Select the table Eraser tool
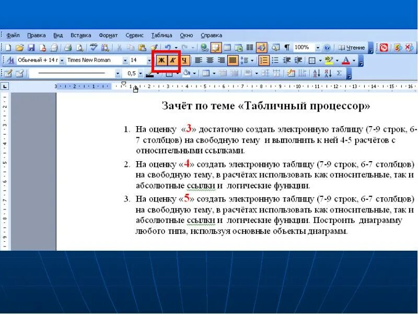 (x=19, y=73)
